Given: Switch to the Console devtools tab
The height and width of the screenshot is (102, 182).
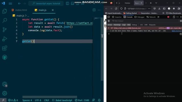Looking at the screenshot, I should tap(128, 17).
